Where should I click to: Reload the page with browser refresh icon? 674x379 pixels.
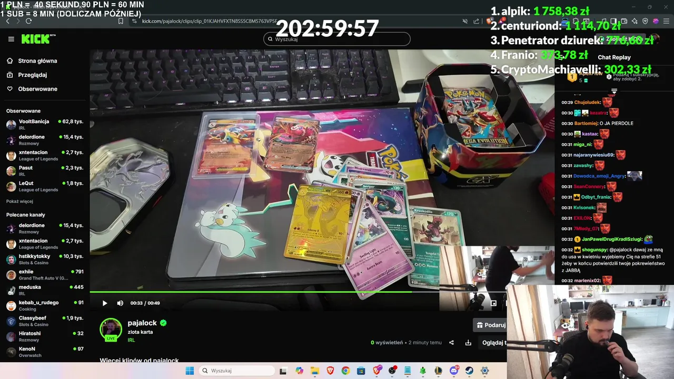tap(28, 21)
